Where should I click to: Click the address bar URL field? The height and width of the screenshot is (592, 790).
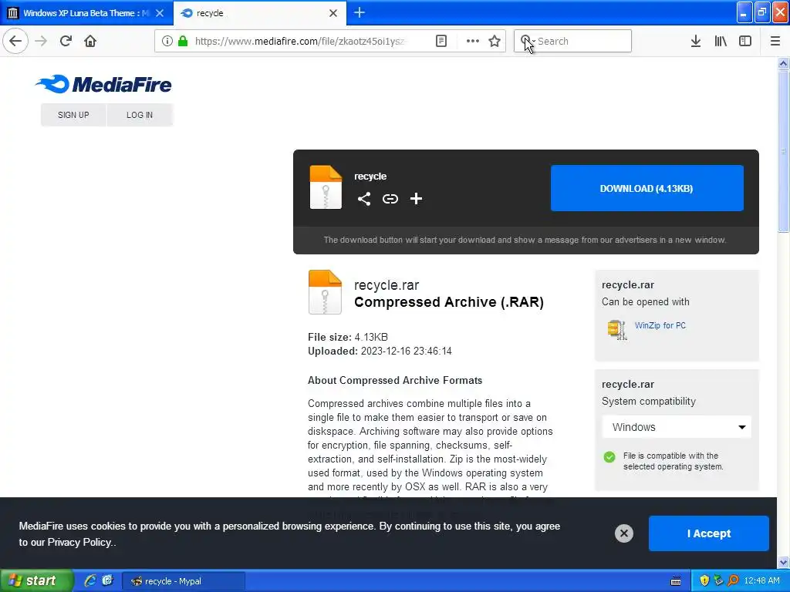point(302,41)
